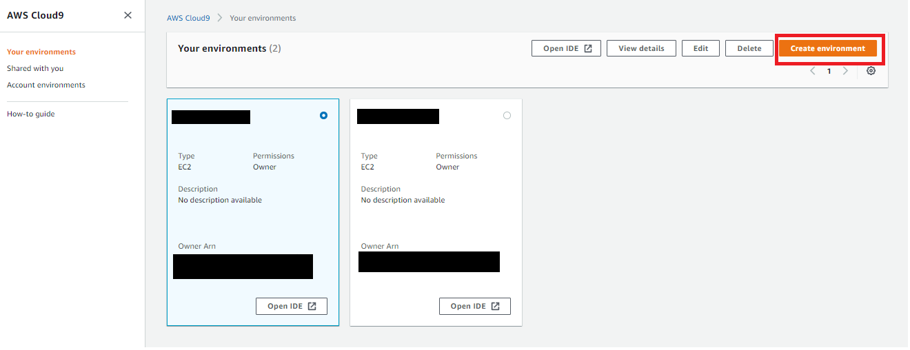
Task: Click the AWS Cloud9 breadcrumb link
Action: coord(188,18)
